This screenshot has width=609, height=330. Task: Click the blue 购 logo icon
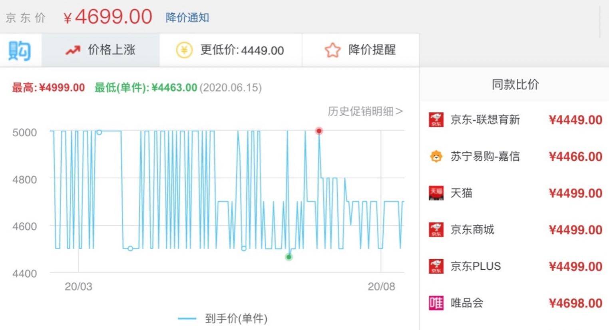point(20,51)
